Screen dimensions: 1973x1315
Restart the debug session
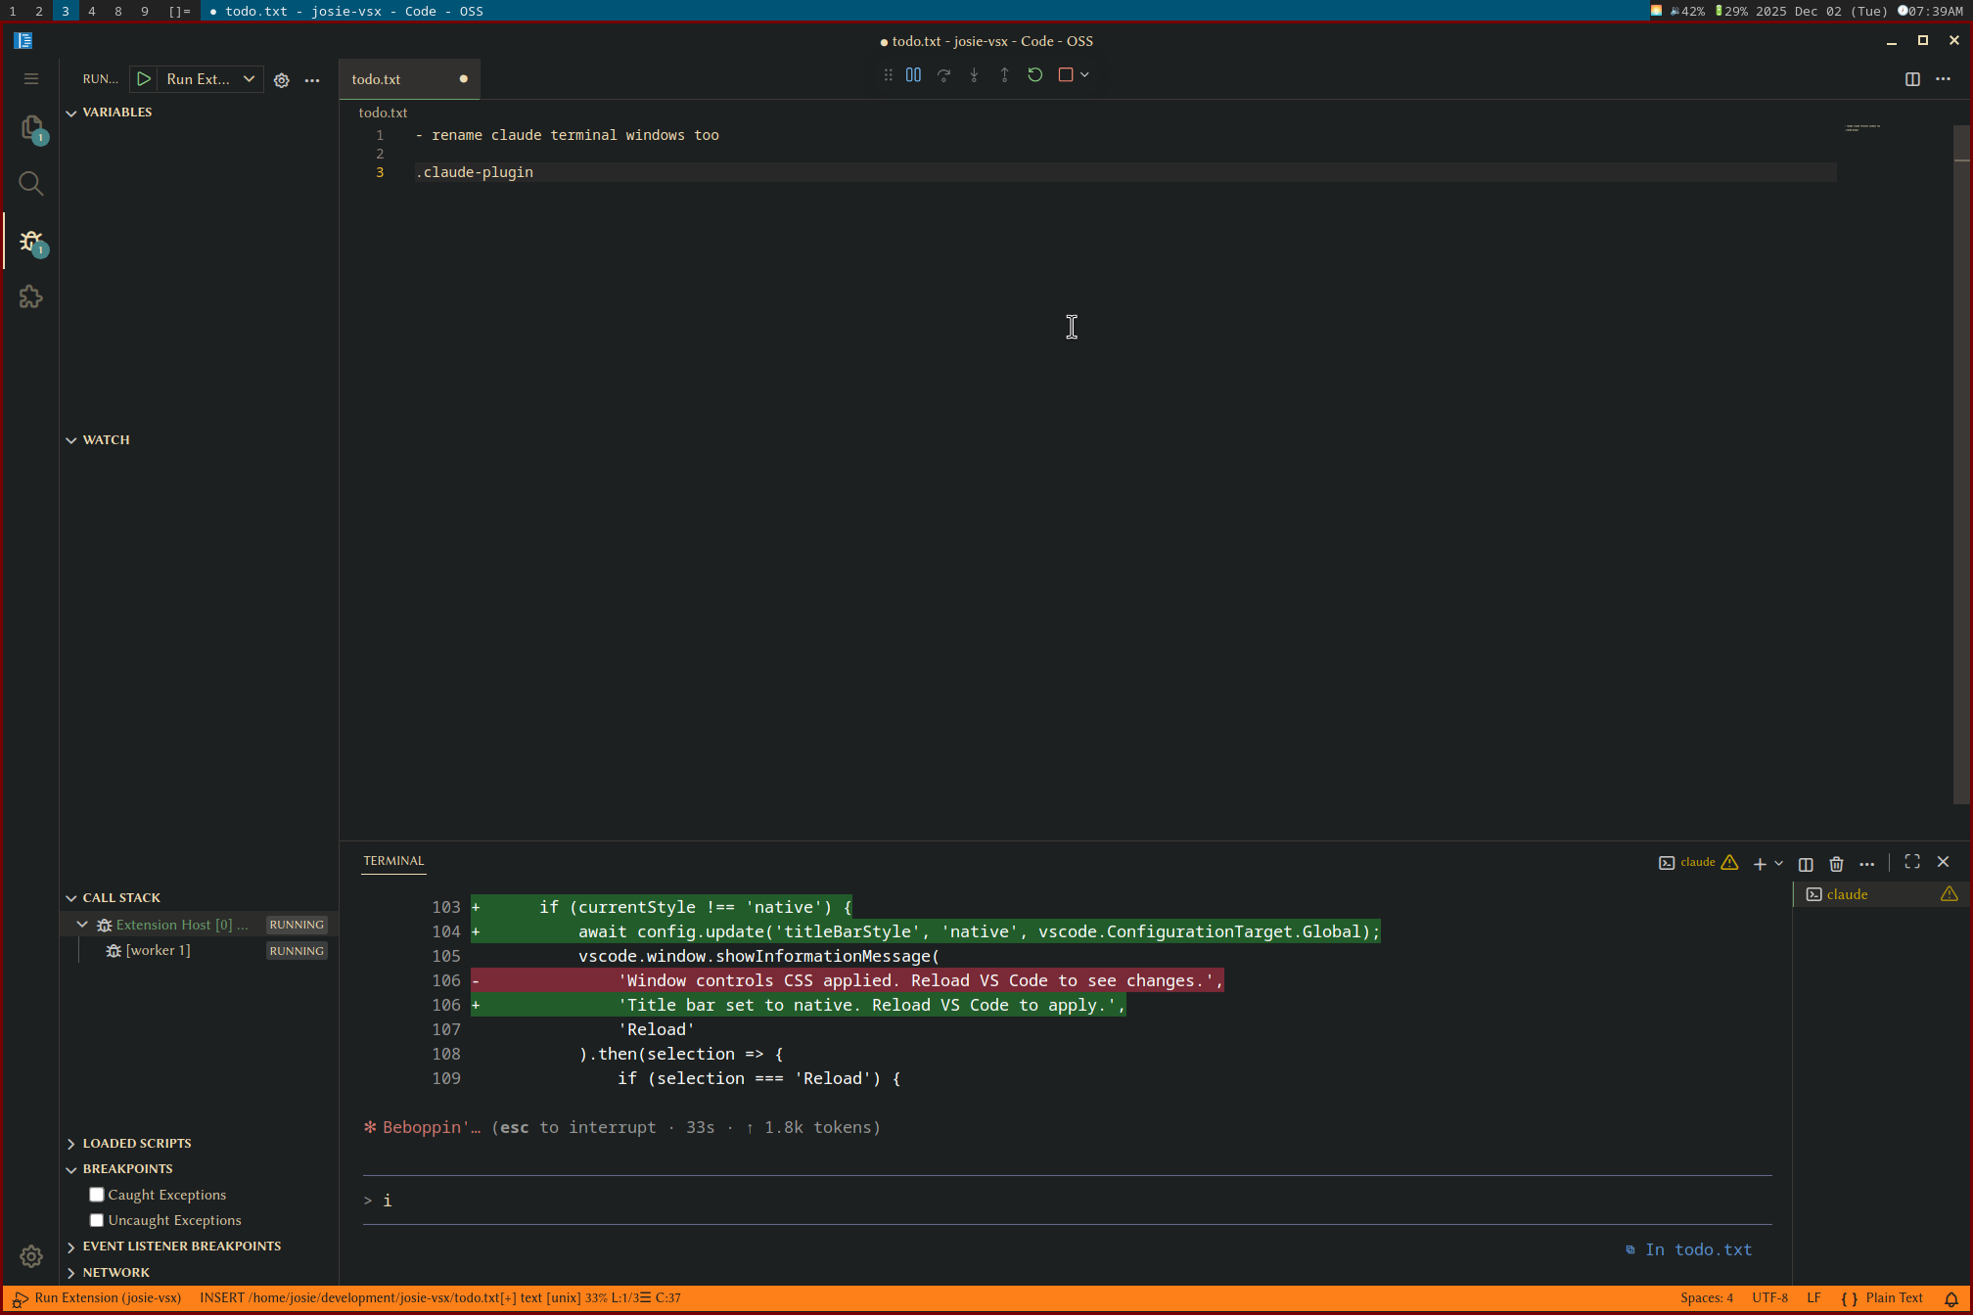[x=1034, y=75]
